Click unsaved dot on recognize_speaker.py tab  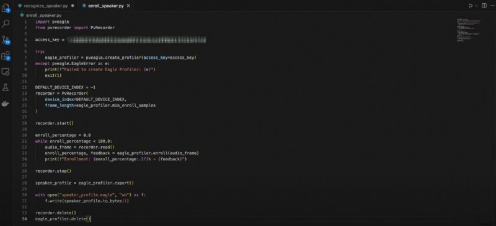(73, 6)
